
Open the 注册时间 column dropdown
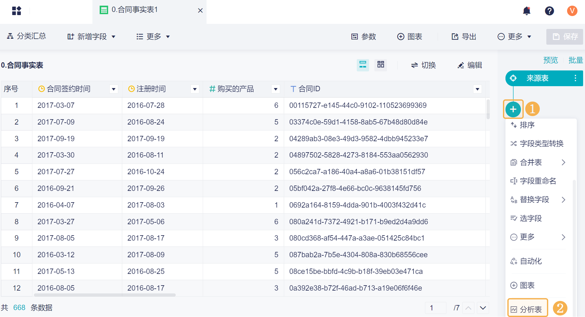195,89
